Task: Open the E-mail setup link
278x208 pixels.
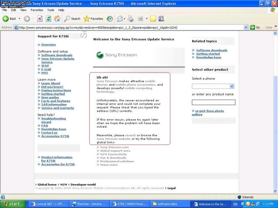Action: coord(46,69)
